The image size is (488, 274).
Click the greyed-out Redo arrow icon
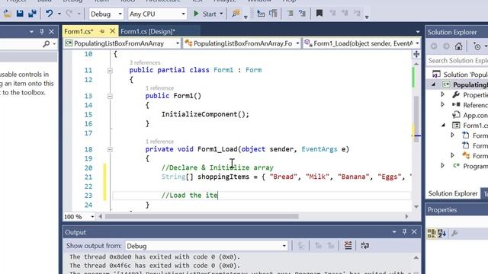(x=69, y=14)
